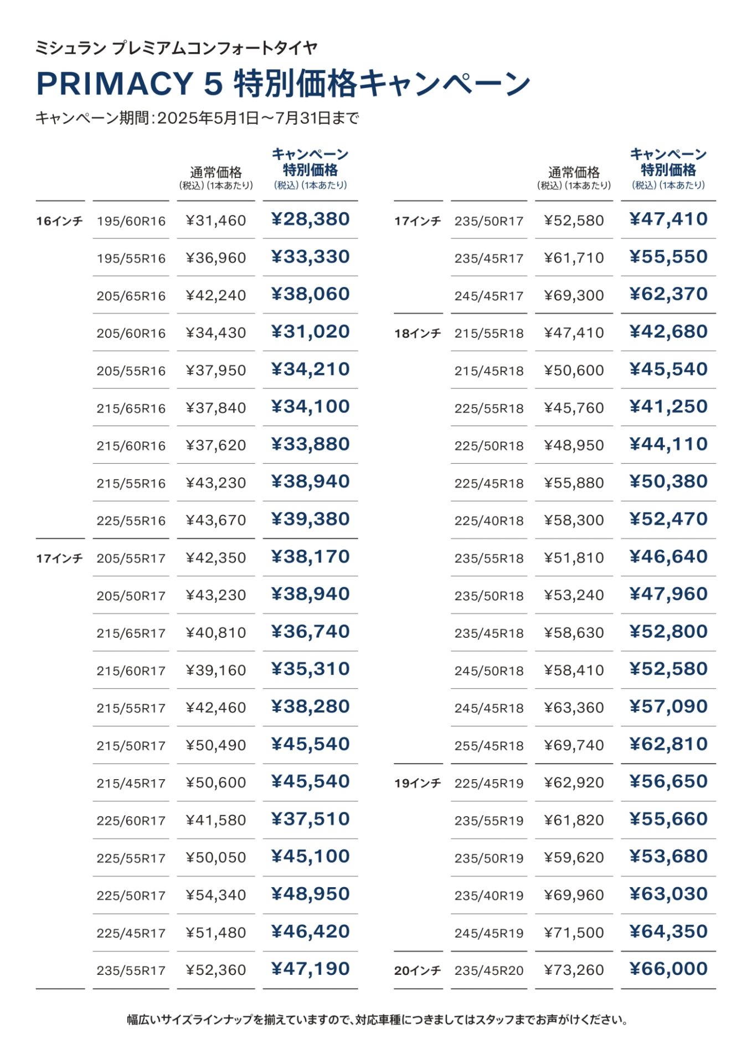Select the campaign period text line
This screenshot has height=1064, width=752.
197,118
